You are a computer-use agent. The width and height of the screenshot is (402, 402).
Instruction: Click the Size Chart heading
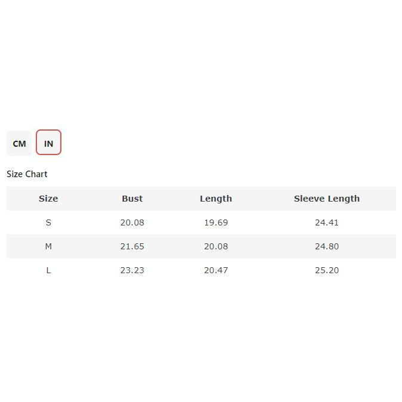point(27,174)
